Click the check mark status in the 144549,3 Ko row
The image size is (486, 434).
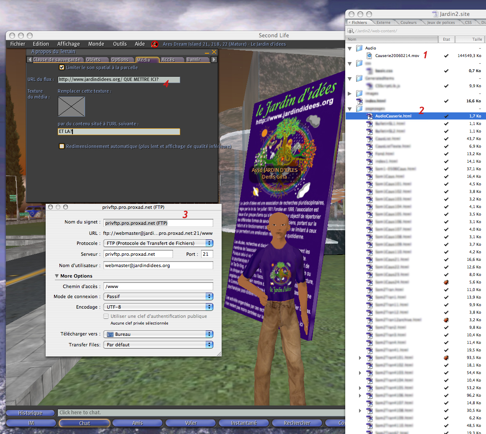(x=446, y=56)
